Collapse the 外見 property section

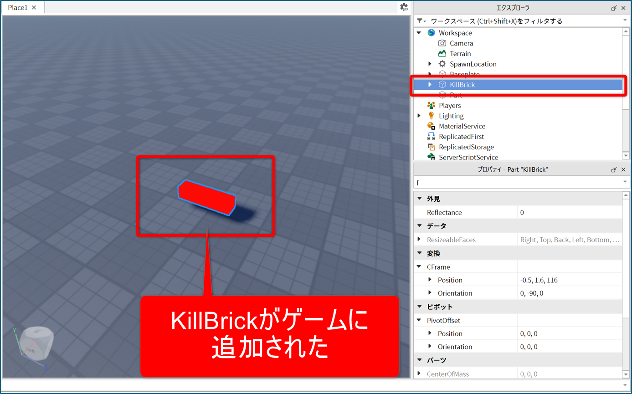click(x=420, y=199)
